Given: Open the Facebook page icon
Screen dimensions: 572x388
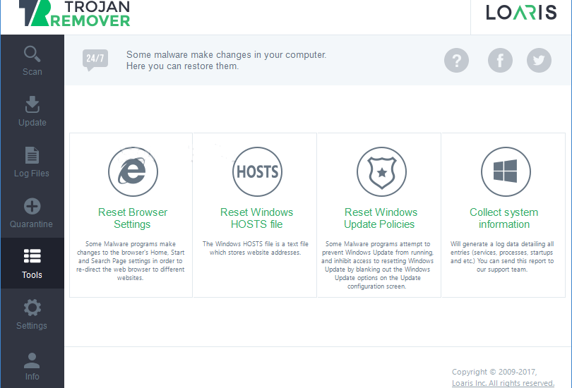Looking at the screenshot, I should (500, 60).
